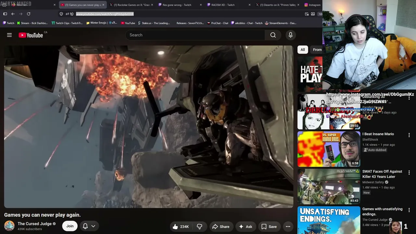
Task: Open site permissions icon in address bar
Action: point(67,14)
